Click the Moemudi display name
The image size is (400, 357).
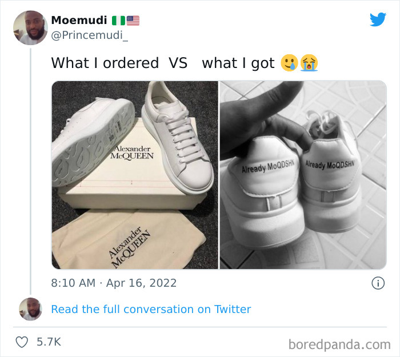click(x=79, y=20)
